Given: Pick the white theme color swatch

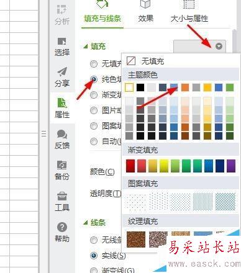Looking at the screenshot, I should pos(129,87).
